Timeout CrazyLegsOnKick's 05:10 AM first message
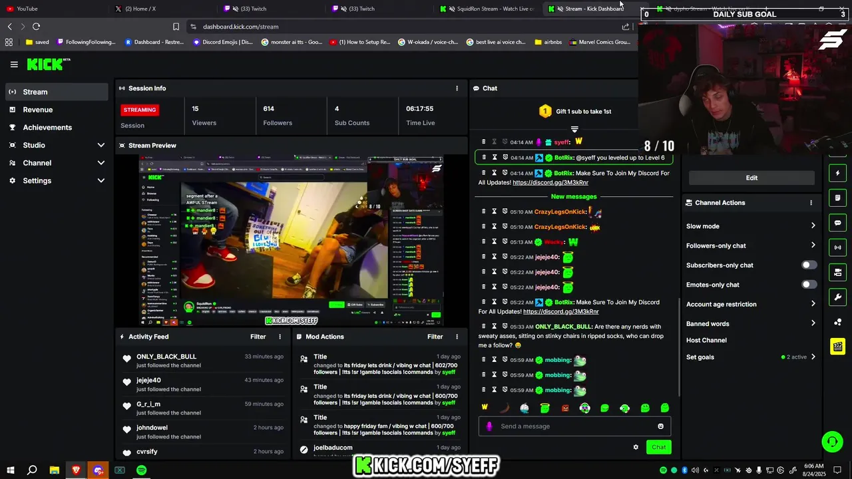The height and width of the screenshot is (479, 852). [495, 212]
